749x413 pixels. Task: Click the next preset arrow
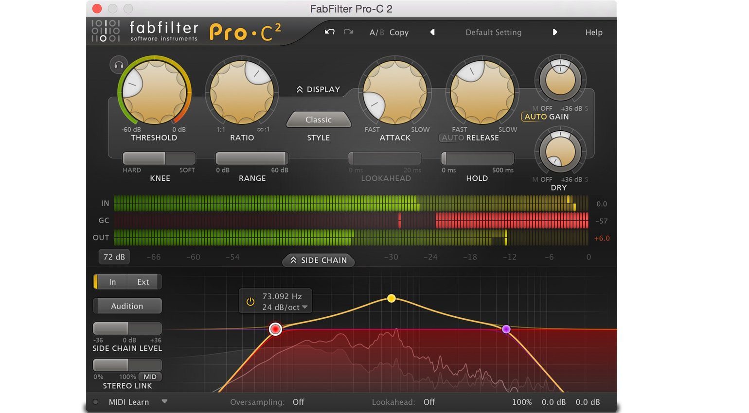pos(555,32)
